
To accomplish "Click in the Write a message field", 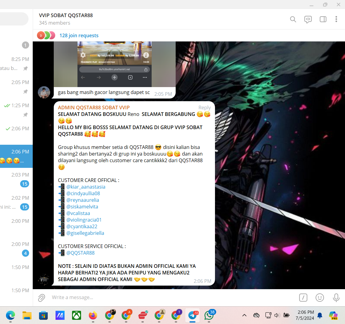I will coord(172,297).
